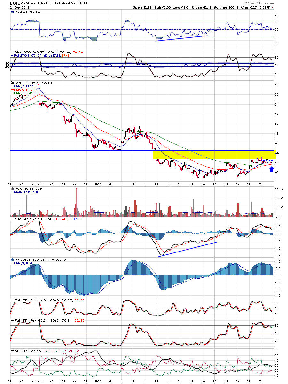288x384 pixels.
Task: Click the EMA(20) 42.15 legend entry
Action: point(22,86)
